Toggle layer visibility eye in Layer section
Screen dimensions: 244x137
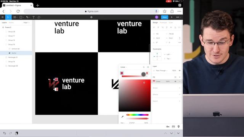point(180,70)
